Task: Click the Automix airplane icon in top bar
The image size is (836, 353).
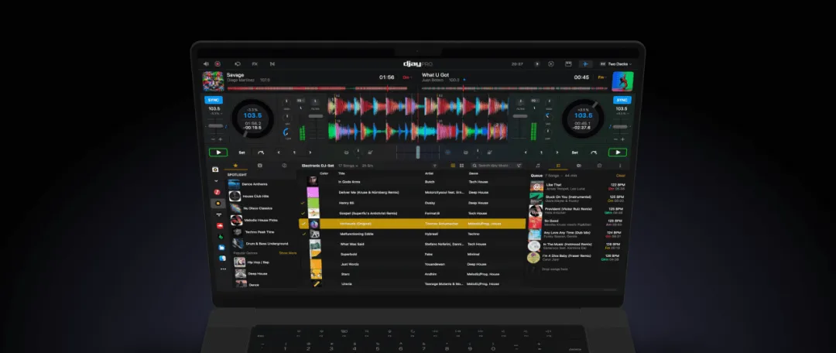Action: coord(585,64)
